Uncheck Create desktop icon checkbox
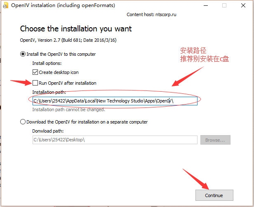Viewport: 254px width, 207px height. coord(35,72)
